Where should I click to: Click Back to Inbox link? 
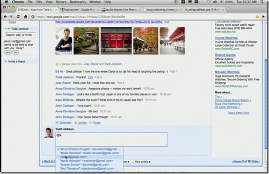(49, 161)
